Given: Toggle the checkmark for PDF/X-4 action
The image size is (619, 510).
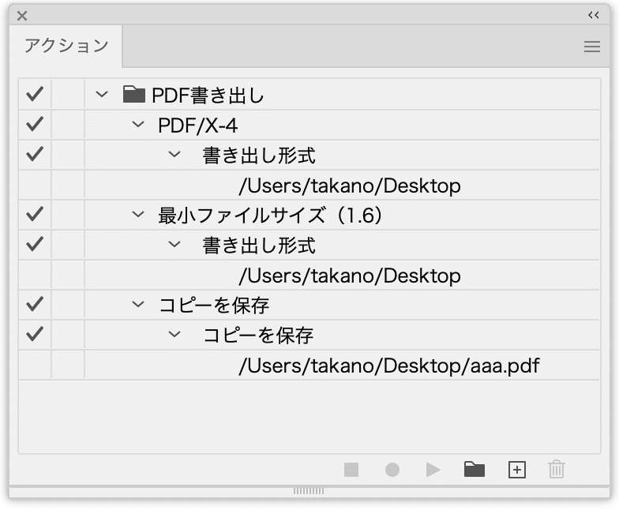Looking at the screenshot, I should pyautogui.click(x=35, y=125).
